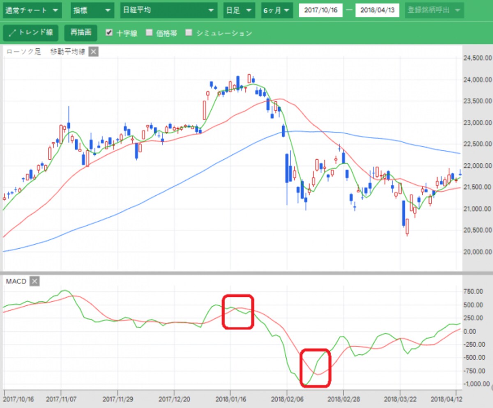The image size is (493, 408).
Task: Open the 通常チャート chart type dropdown
Action: [32, 10]
